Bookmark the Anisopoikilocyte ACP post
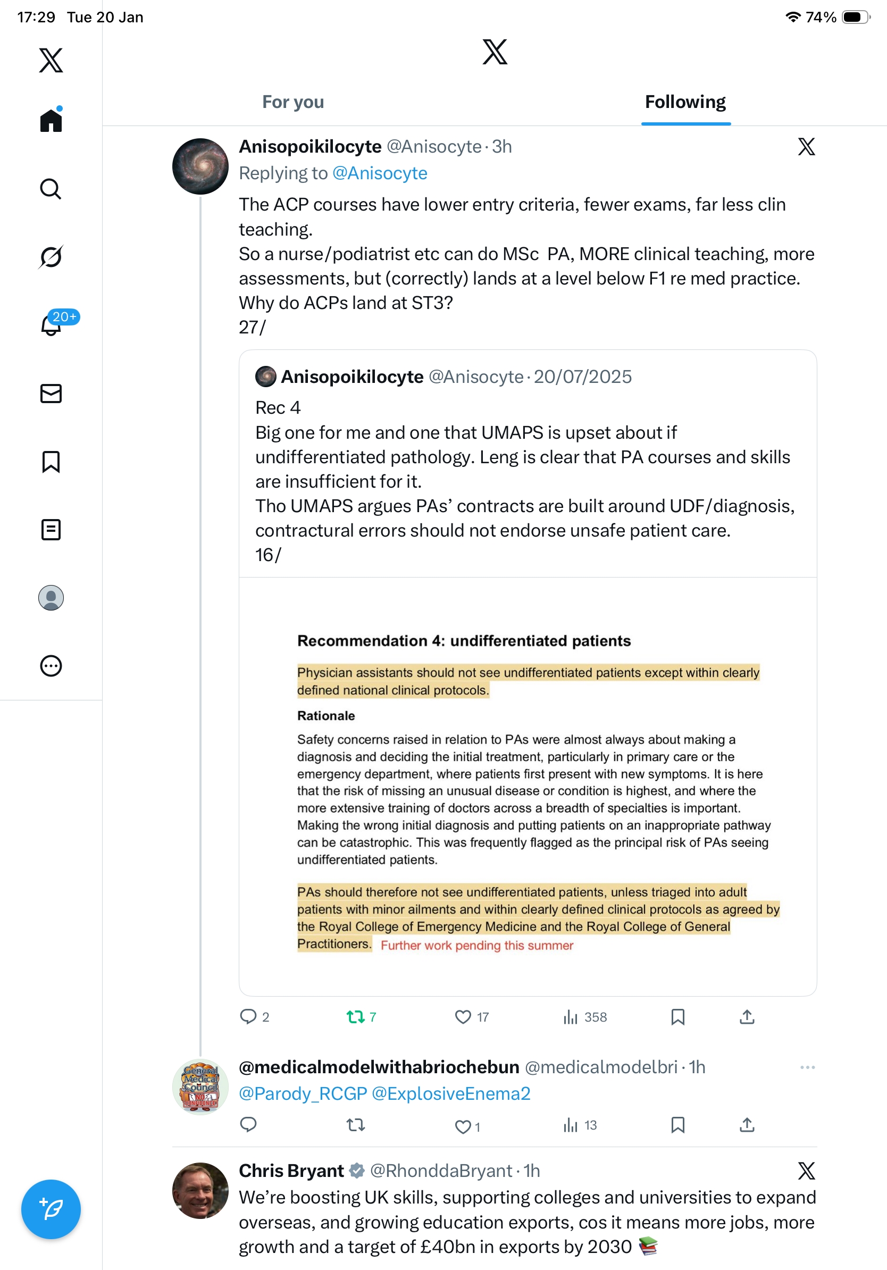This screenshot has height=1270, width=887. click(677, 1017)
